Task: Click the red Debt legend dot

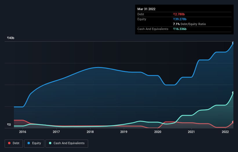Action: (x=9, y=143)
